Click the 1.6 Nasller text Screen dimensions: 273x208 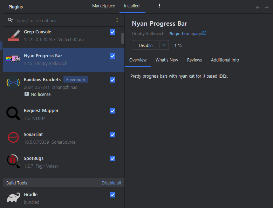click(x=34, y=118)
